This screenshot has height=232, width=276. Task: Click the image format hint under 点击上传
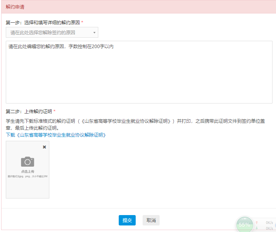pyautogui.click(x=27, y=176)
